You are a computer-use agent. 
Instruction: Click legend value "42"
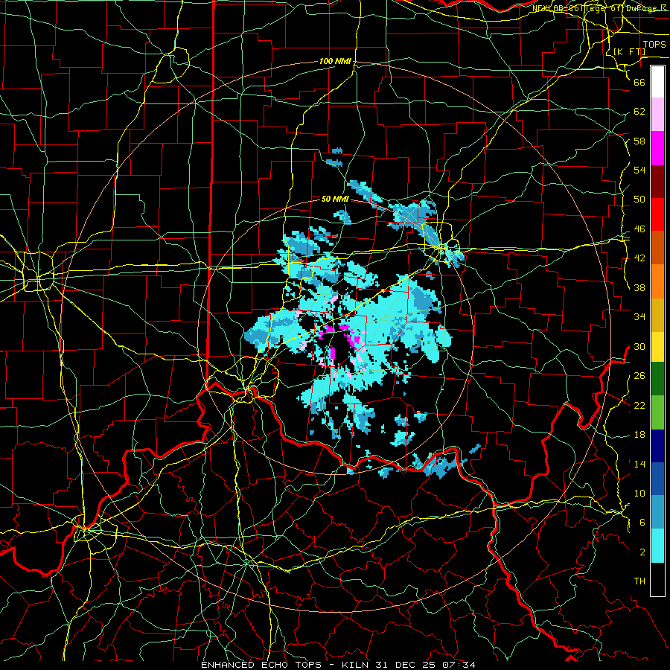pos(639,258)
